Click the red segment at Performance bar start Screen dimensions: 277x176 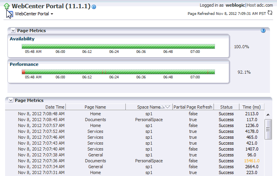click(x=24, y=72)
